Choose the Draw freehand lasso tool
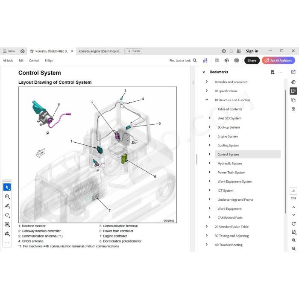 7,215
